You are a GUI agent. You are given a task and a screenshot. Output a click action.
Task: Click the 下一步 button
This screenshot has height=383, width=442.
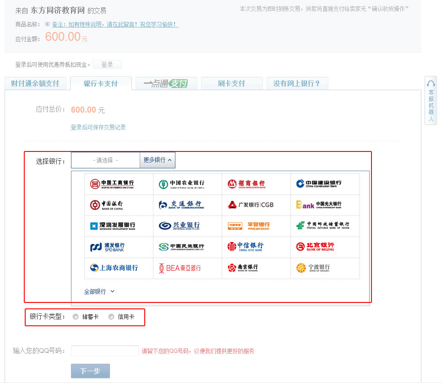point(90,371)
